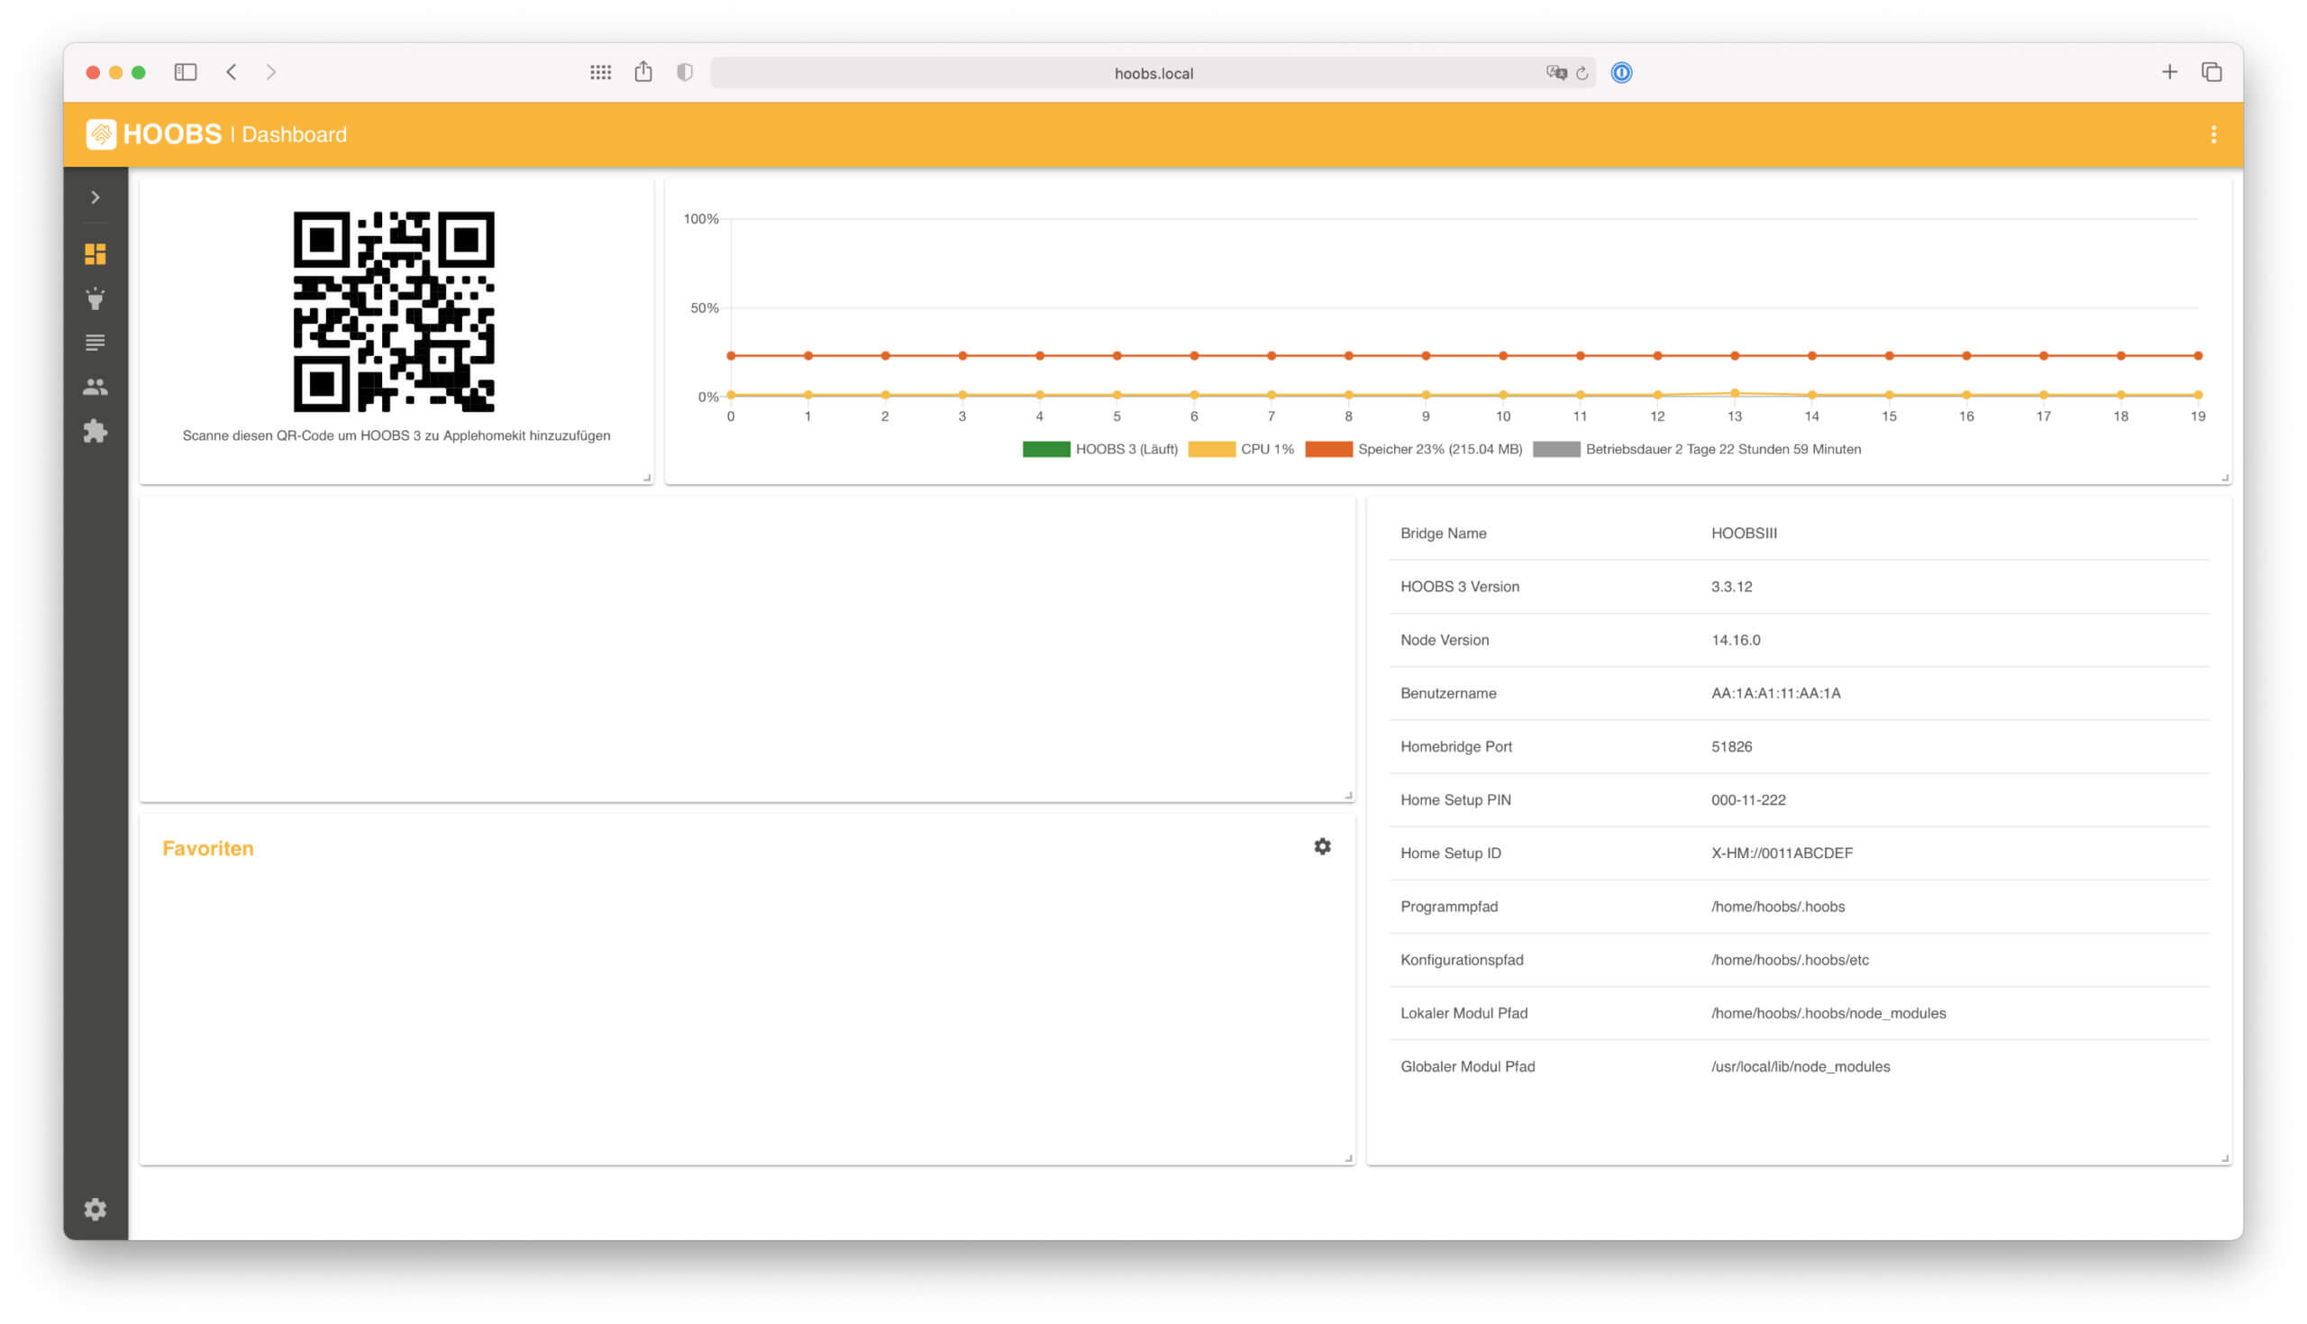Click the resize handle of the QR widget

(647, 479)
